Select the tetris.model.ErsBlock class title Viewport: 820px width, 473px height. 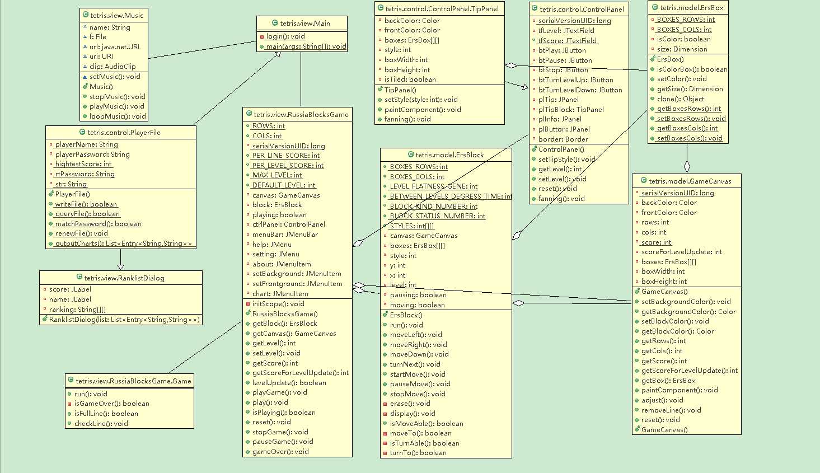tap(449, 154)
